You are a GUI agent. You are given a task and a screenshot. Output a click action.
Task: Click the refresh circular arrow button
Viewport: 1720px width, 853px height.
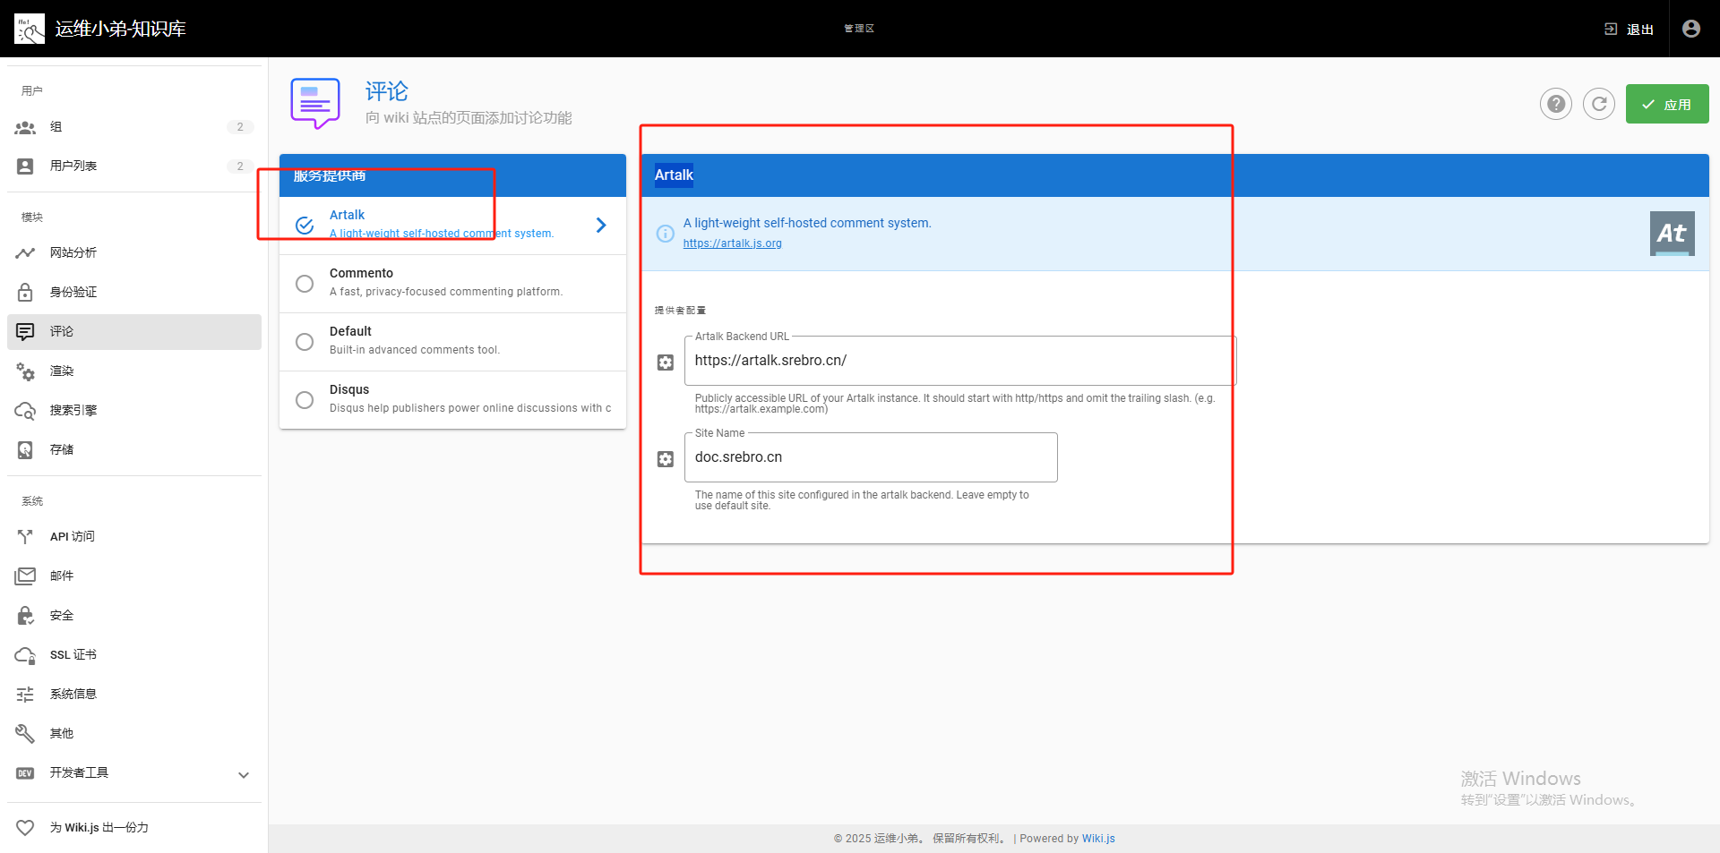[1599, 104]
